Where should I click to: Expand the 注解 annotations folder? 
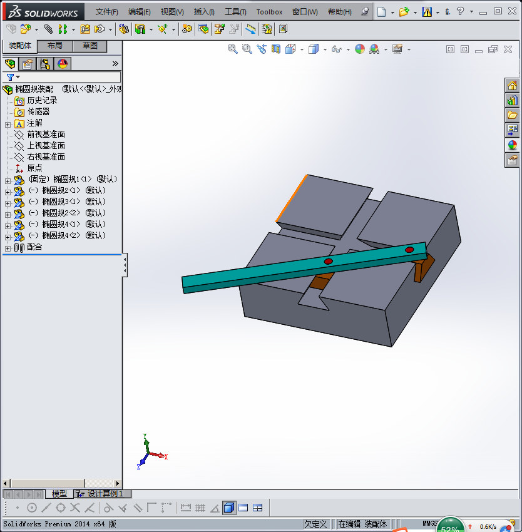pyautogui.click(x=8, y=125)
